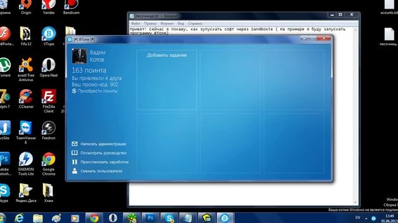The height and width of the screenshot is (223, 398).
Task: Open the Origin desktop shortcut
Action: tap(25, 7)
